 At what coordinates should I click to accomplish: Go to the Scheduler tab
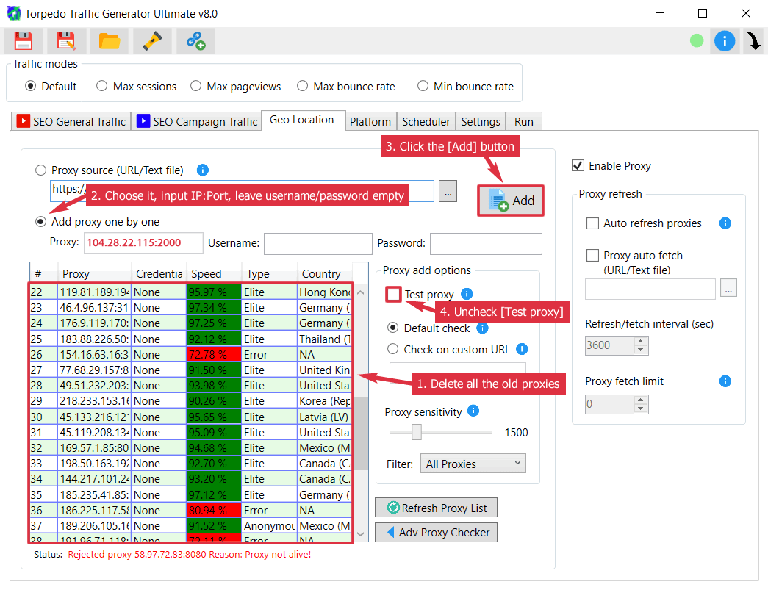click(426, 121)
